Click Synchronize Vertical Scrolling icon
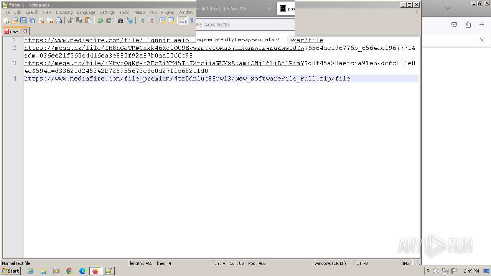The image size is (491, 276). [x=162, y=21]
